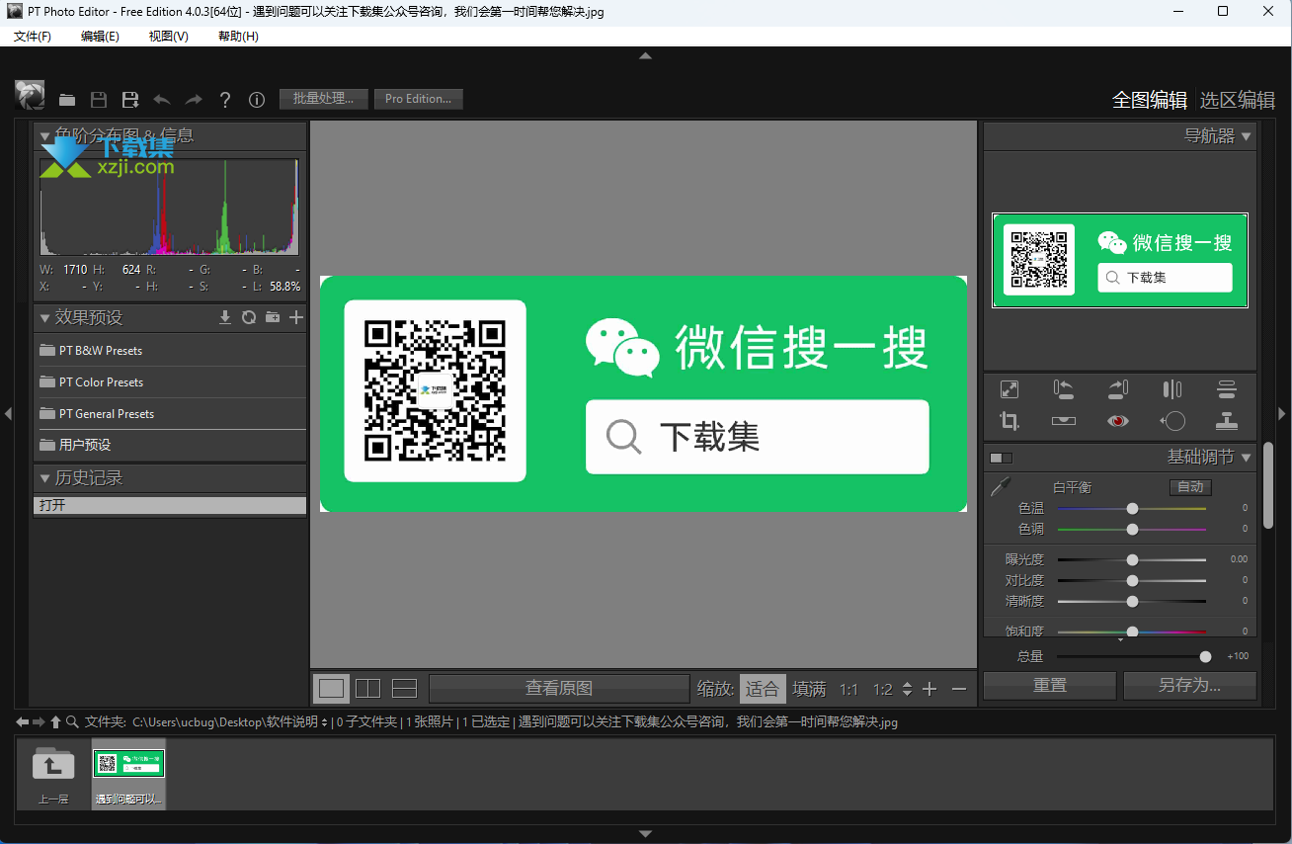Image resolution: width=1292 pixels, height=844 pixels.
Task: Add a new preset with plus icon
Action: tap(295, 317)
